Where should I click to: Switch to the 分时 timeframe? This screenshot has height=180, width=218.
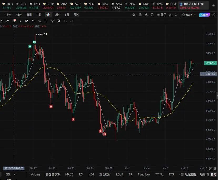[x=29, y=15]
